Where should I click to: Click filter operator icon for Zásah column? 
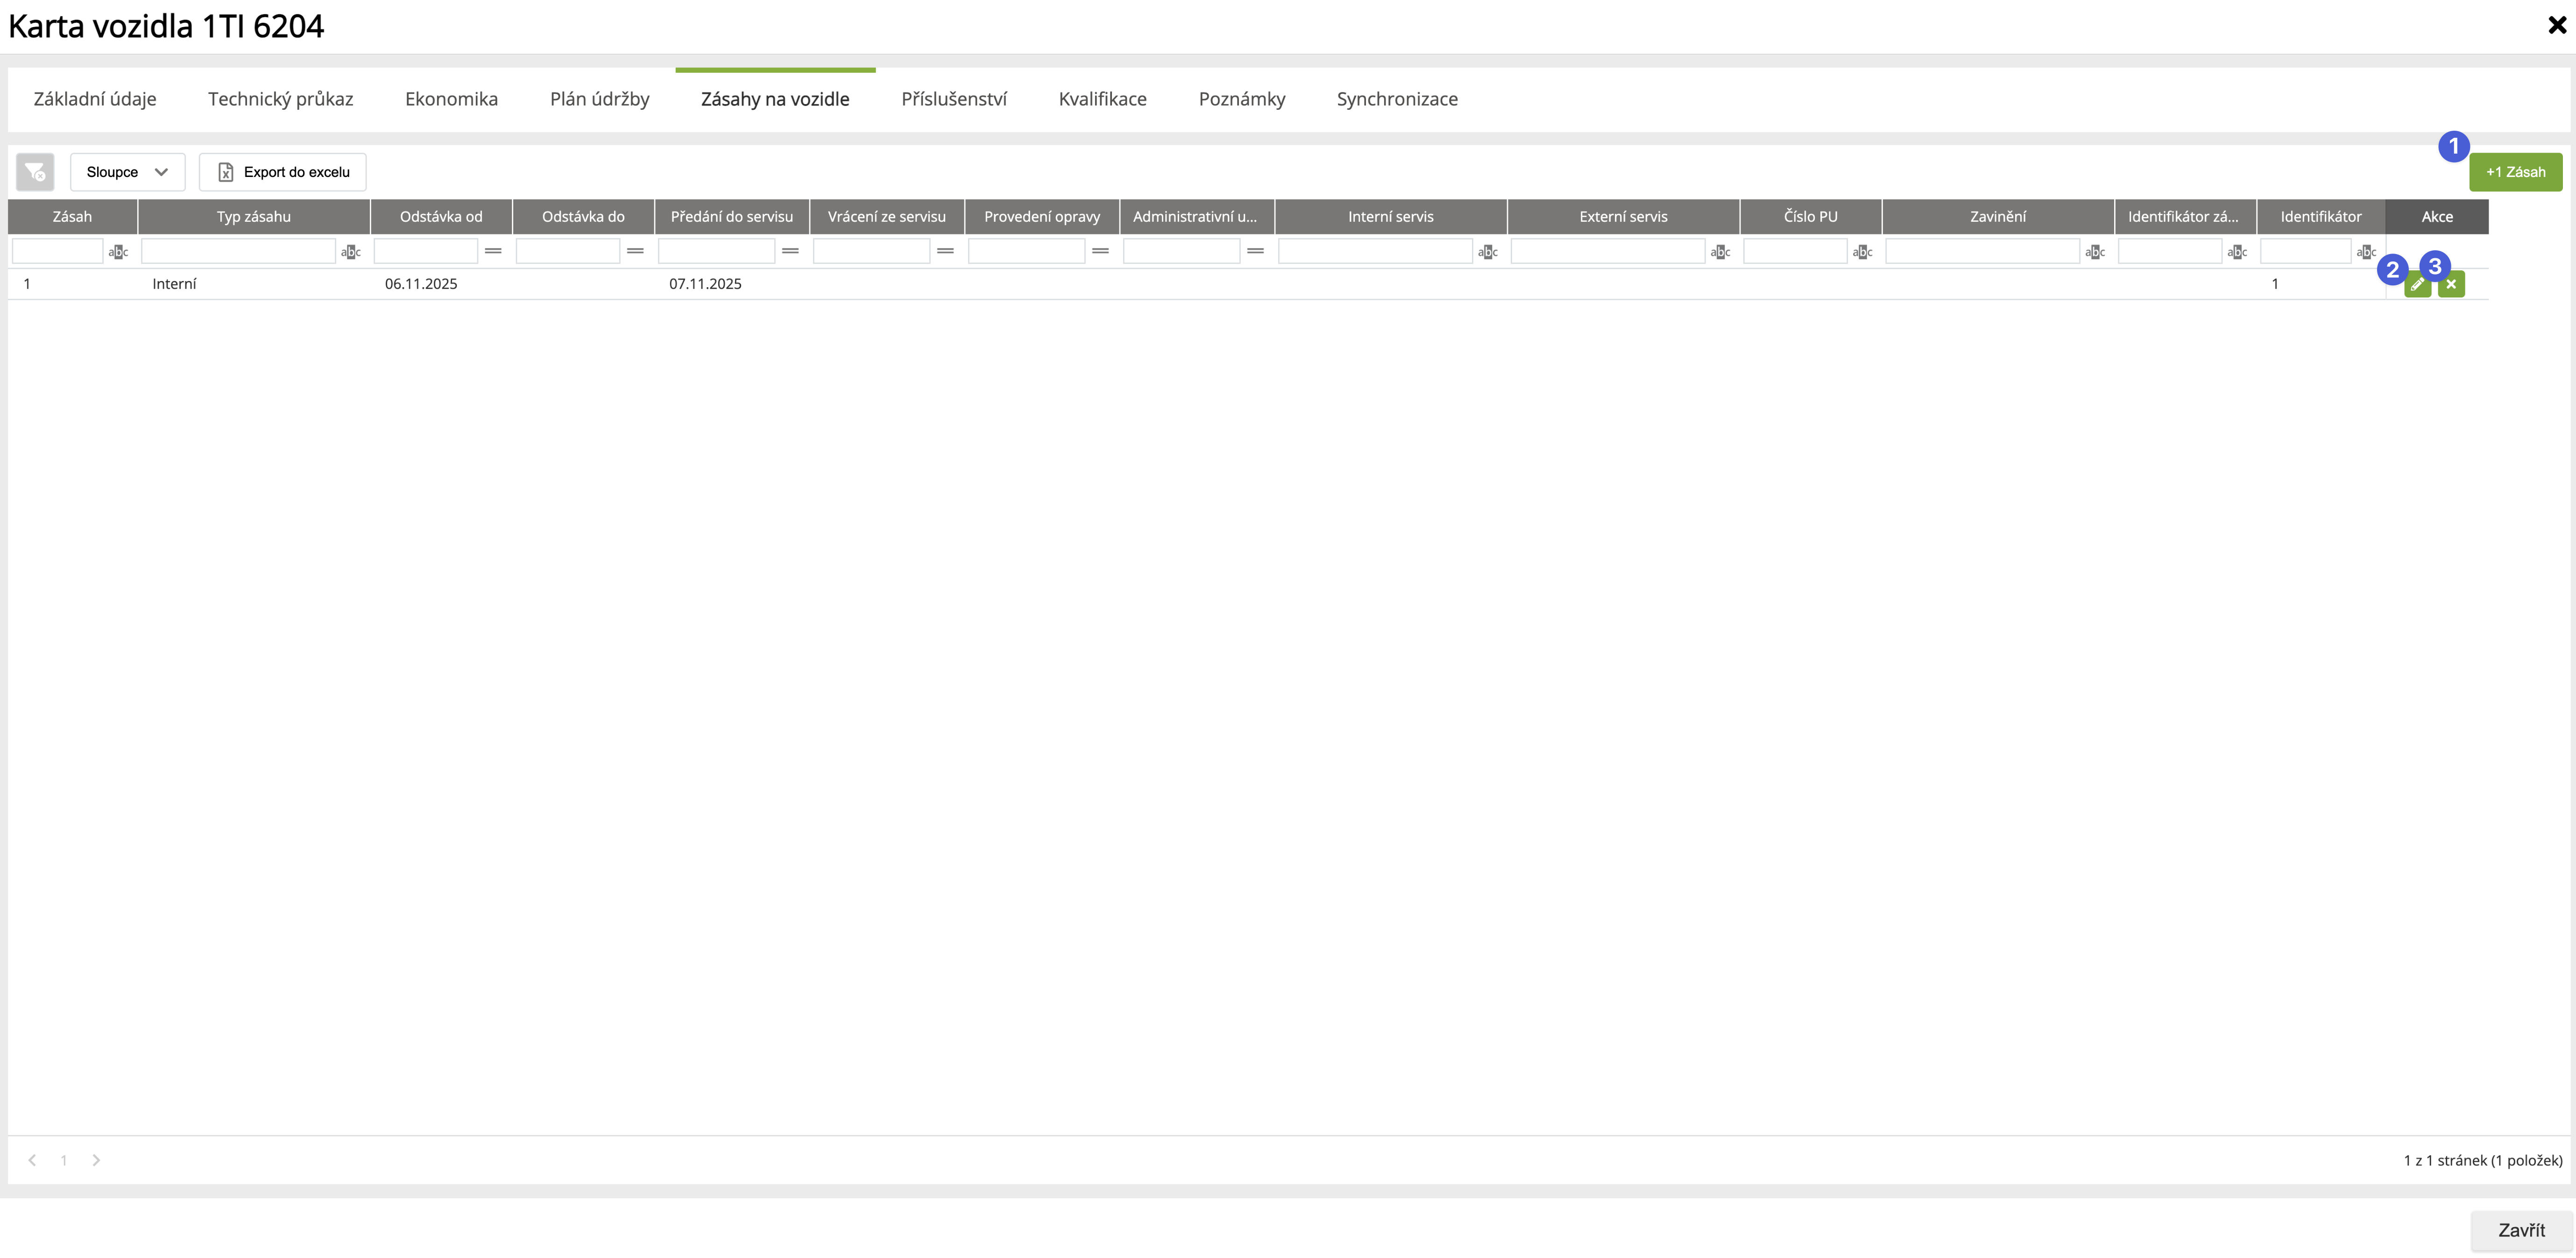point(118,252)
